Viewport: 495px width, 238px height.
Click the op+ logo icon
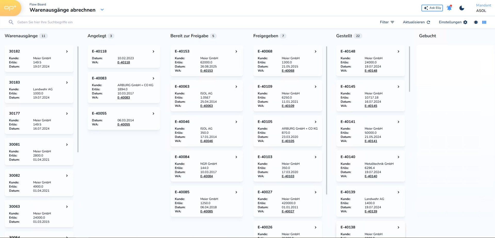tap(10, 8)
